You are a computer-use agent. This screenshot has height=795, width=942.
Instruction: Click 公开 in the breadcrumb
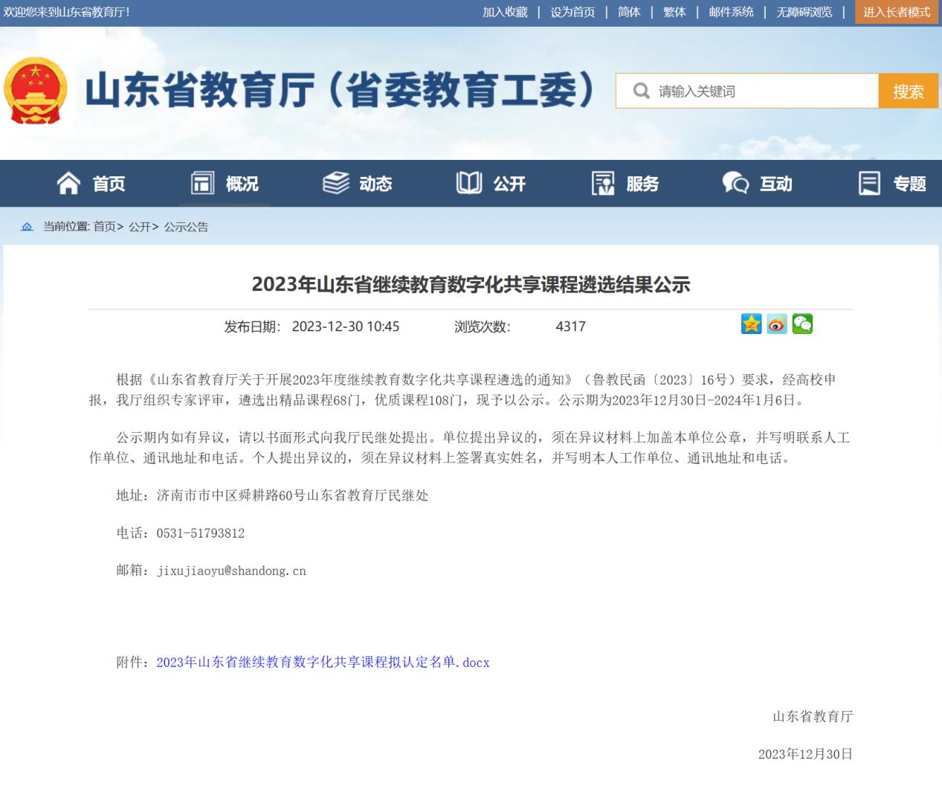pos(140,227)
